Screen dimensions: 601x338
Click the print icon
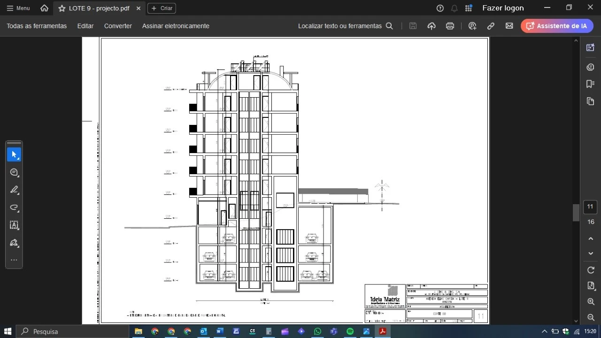point(450,26)
